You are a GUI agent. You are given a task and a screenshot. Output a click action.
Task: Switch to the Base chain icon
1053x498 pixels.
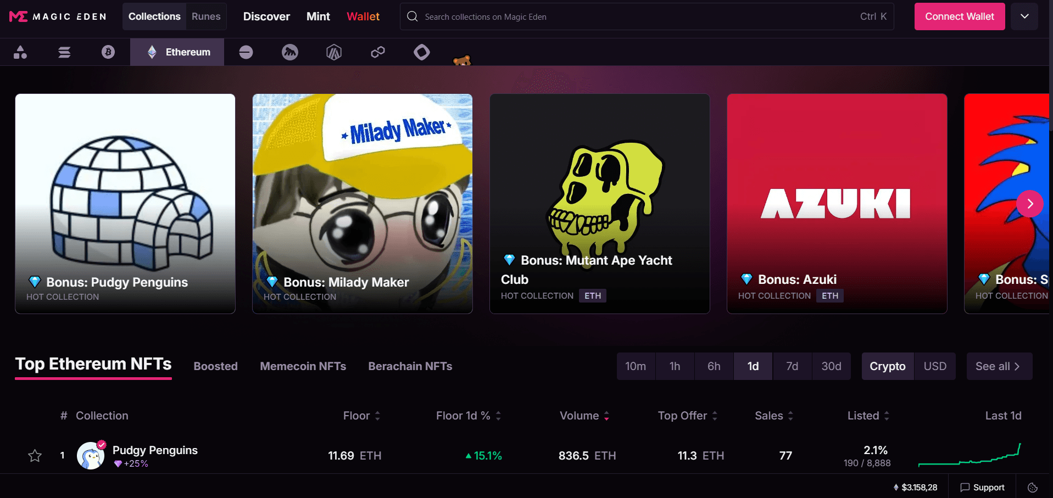point(246,52)
